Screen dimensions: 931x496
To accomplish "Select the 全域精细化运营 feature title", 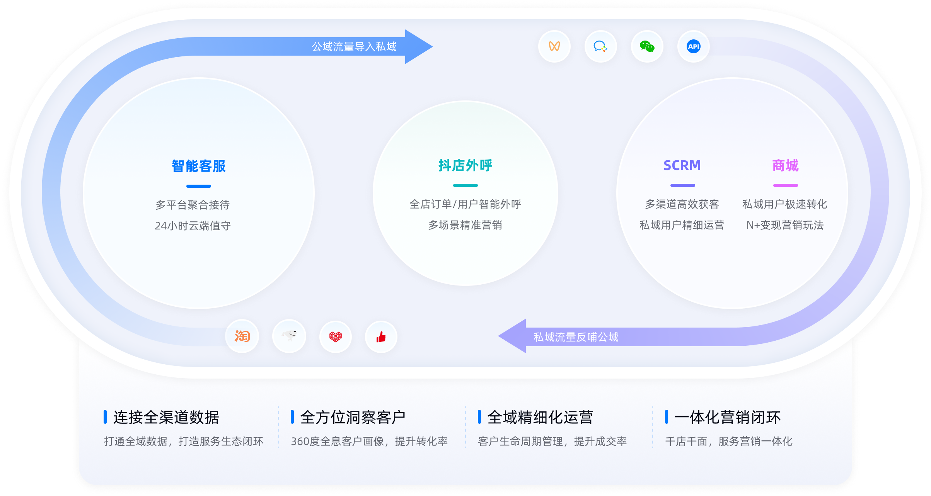I will (540, 417).
